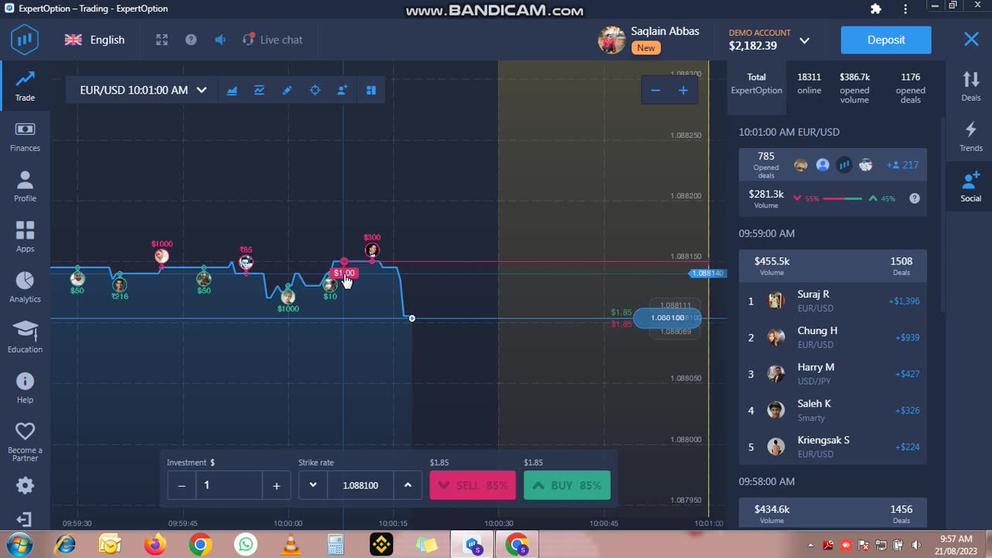
Task: Open chart indicators icon
Action: pos(260,90)
